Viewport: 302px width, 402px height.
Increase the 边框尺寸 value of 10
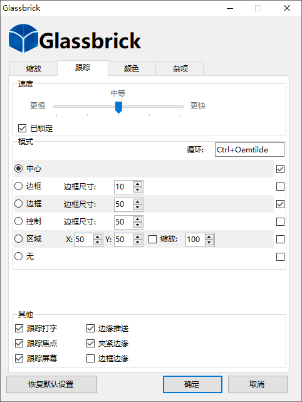click(138, 184)
